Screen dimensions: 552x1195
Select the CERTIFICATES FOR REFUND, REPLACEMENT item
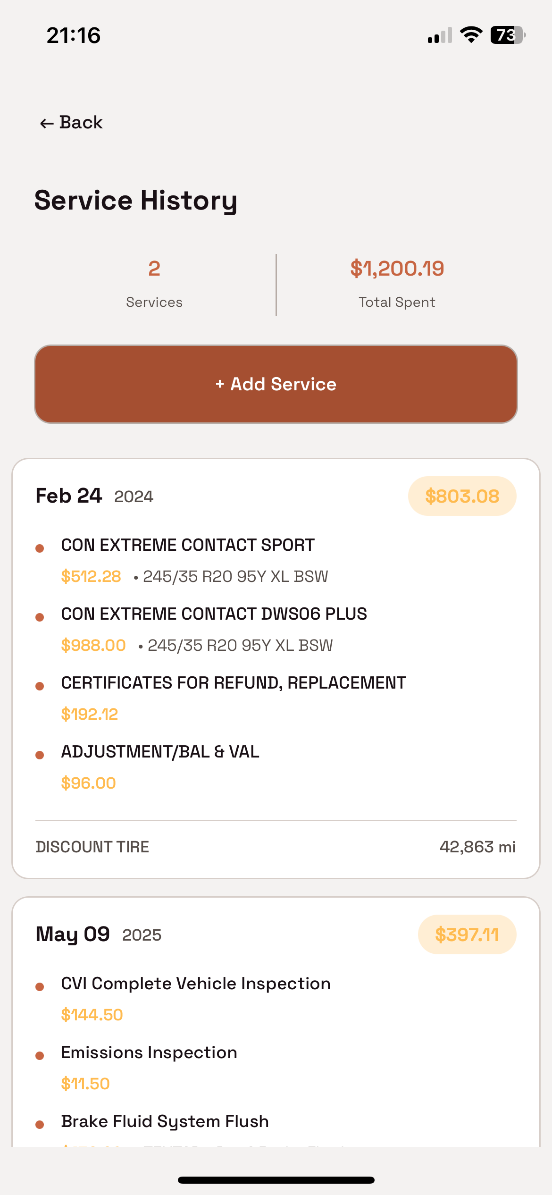click(x=234, y=683)
